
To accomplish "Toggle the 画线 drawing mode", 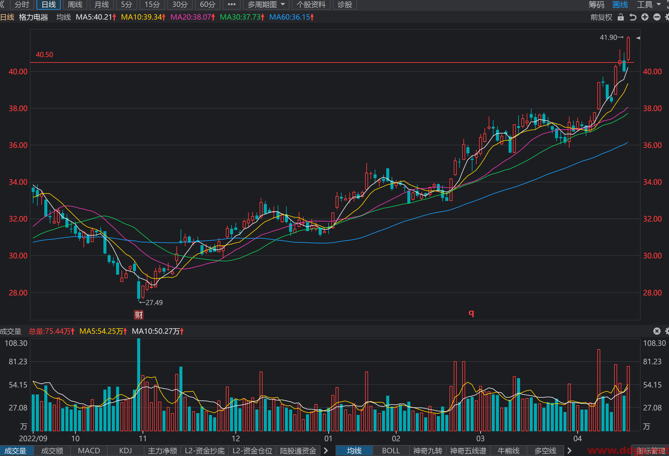I will (620, 5).
